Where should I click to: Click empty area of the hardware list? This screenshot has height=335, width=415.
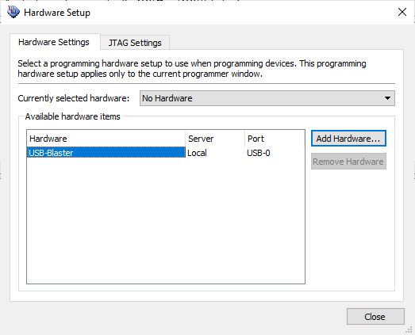[166, 221]
